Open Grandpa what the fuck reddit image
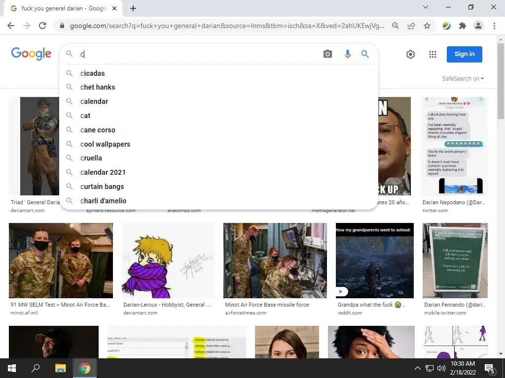 coord(375,261)
